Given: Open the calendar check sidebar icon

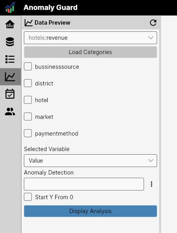Looking at the screenshot, I should [10, 94].
